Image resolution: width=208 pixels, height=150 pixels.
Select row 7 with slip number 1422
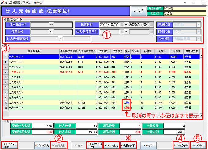pyautogui.click(x=104, y=87)
